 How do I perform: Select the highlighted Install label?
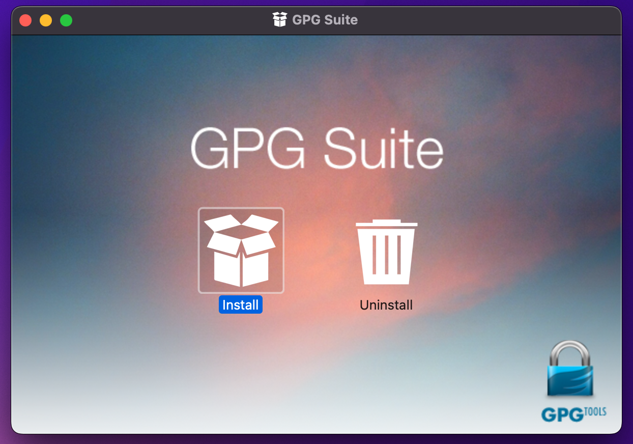[241, 304]
